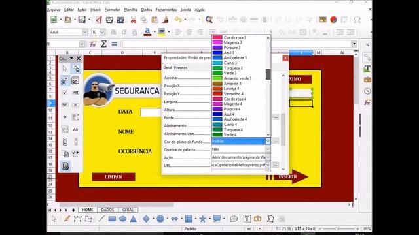Open the Sidebar Properties wrench icon
419x235 pixels.
(x=367, y=57)
